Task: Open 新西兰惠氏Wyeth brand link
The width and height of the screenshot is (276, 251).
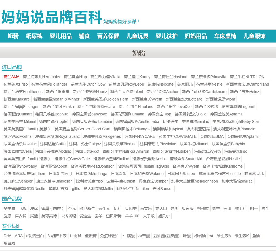Action: pos(147,99)
